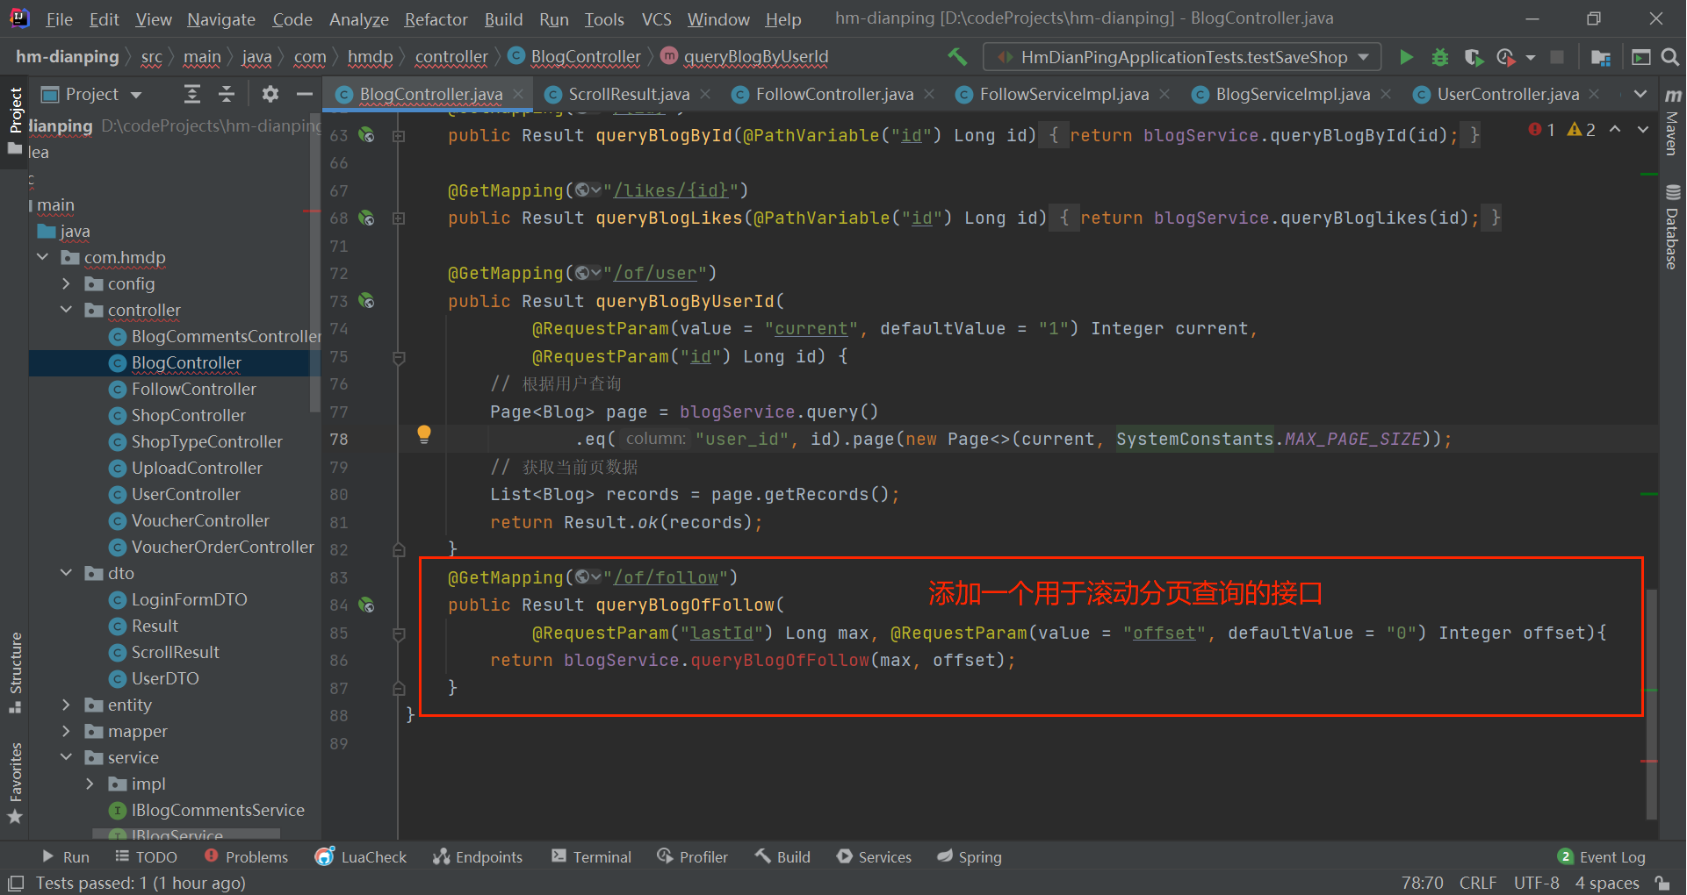Expand the mapper folder

(67, 731)
